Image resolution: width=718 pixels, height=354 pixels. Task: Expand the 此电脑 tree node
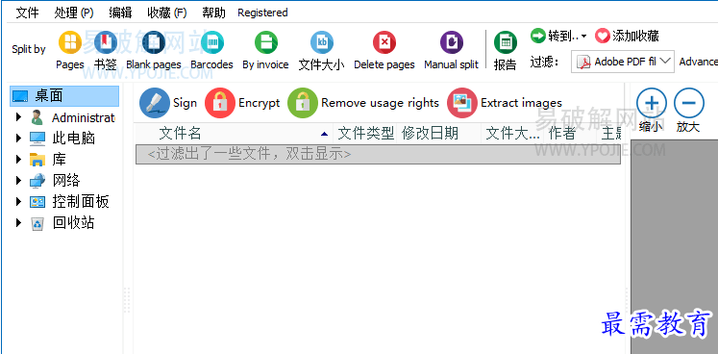[x=18, y=138]
